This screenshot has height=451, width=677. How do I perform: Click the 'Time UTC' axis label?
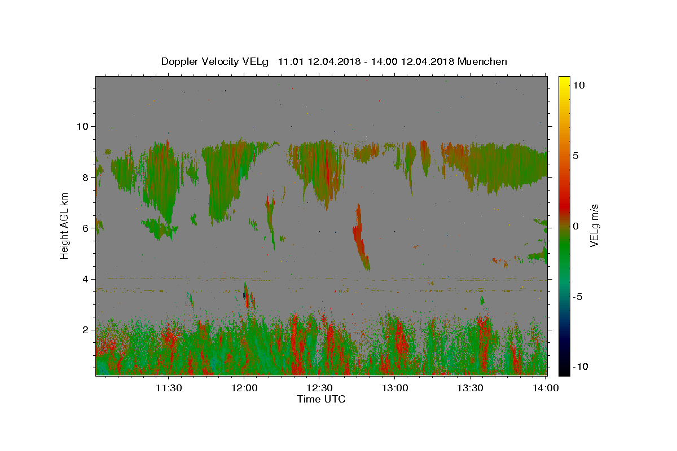point(321,399)
